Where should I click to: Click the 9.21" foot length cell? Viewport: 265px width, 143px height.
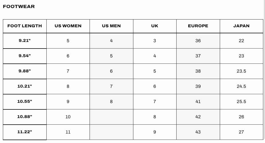coord(25,41)
